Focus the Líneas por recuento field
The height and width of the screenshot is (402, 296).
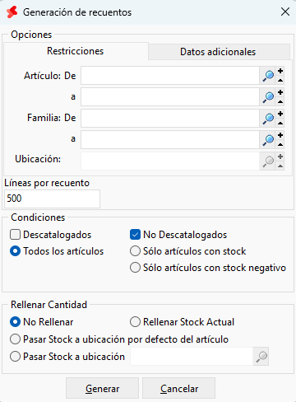click(x=52, y=199)
